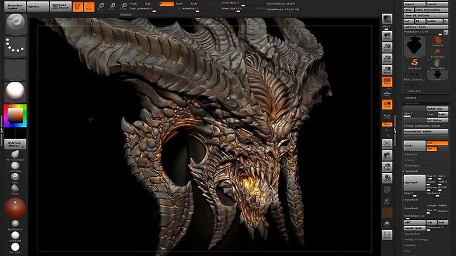Enable Zsub sculpt mode
Screen dimensions: 456x256
click(x=194, y=4)
